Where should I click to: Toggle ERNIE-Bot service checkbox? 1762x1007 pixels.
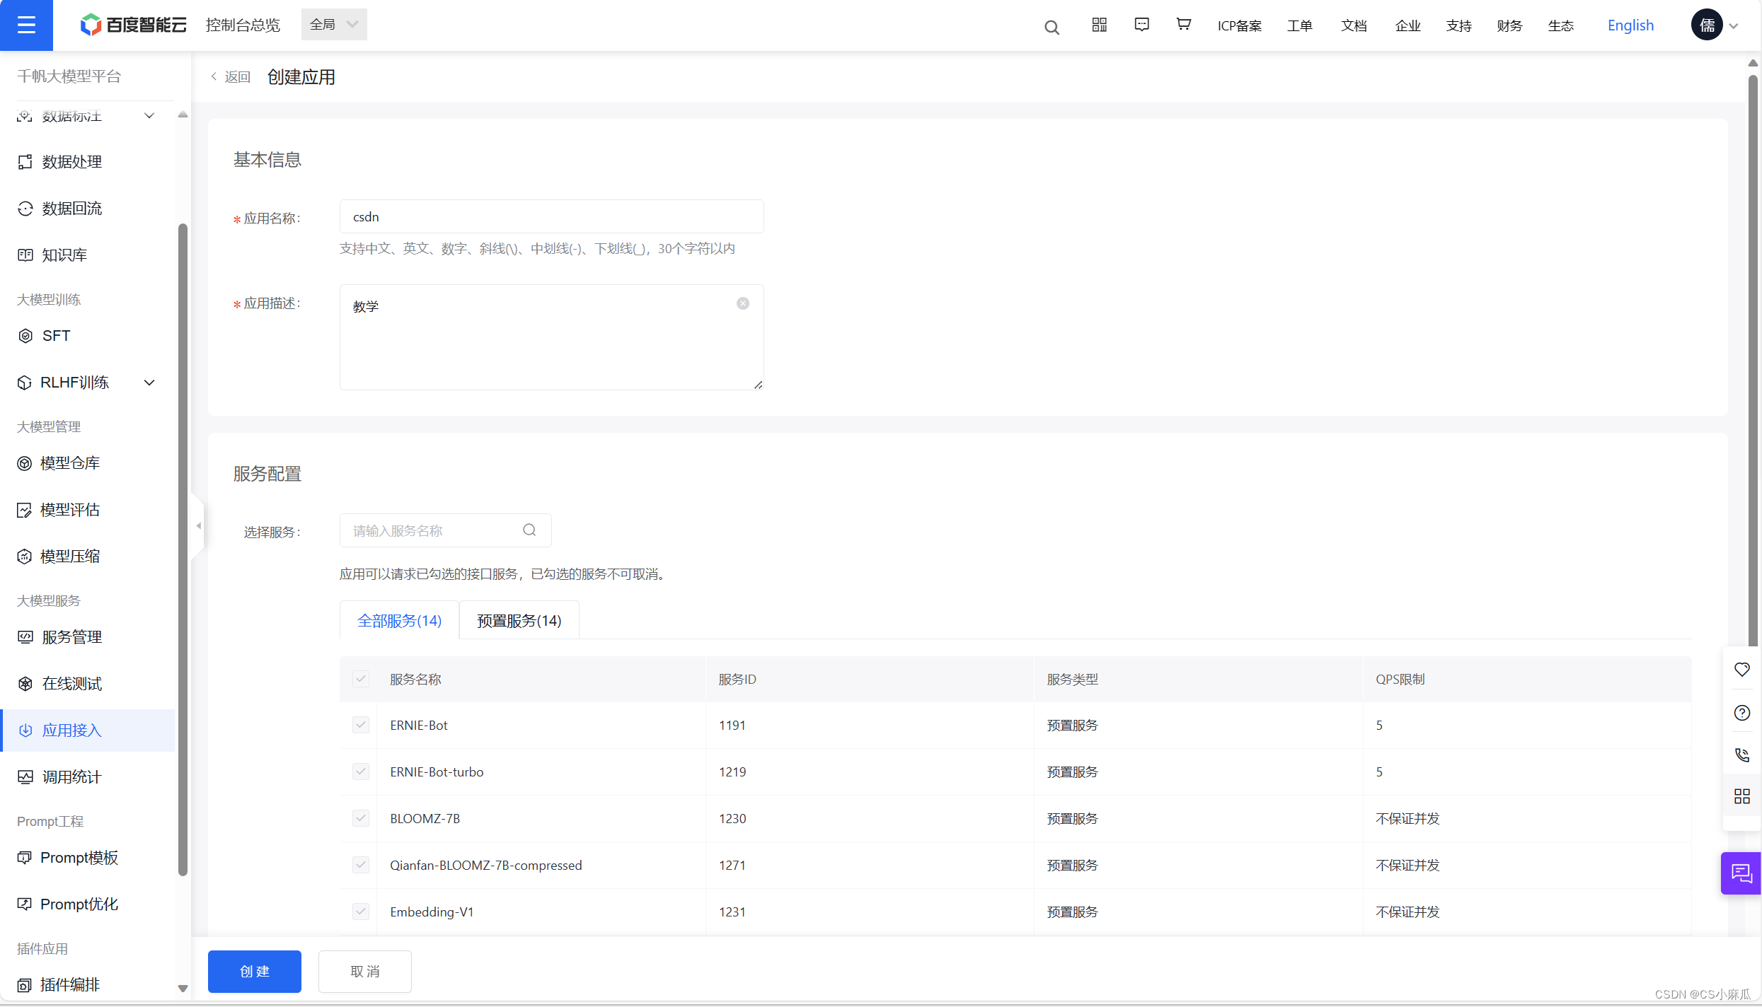click(359, 724)
